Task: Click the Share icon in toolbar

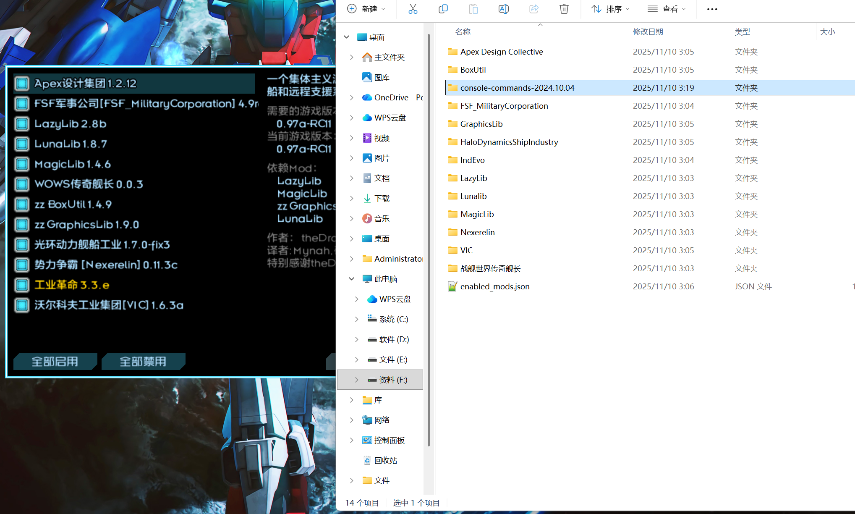Action: tap(533, 9)
